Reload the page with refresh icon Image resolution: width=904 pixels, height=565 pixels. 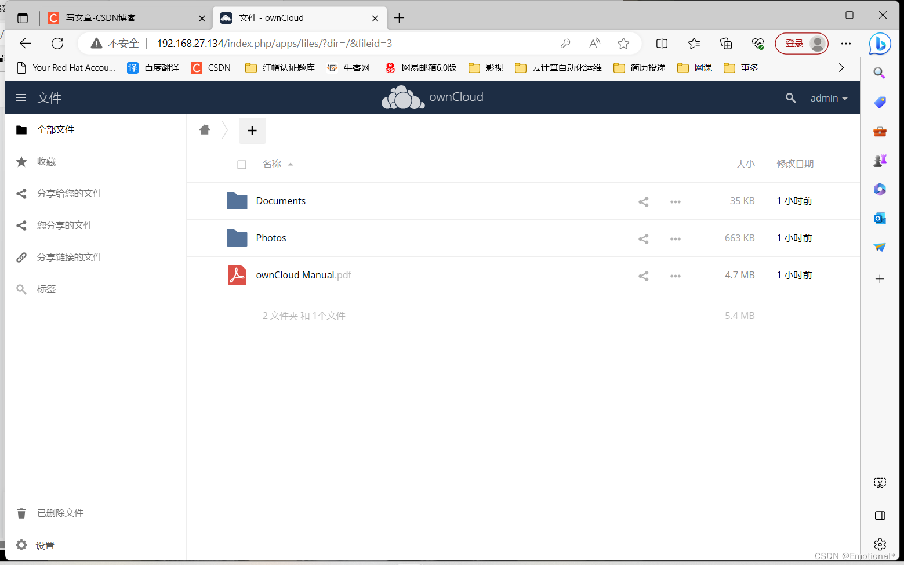(57, 44)
